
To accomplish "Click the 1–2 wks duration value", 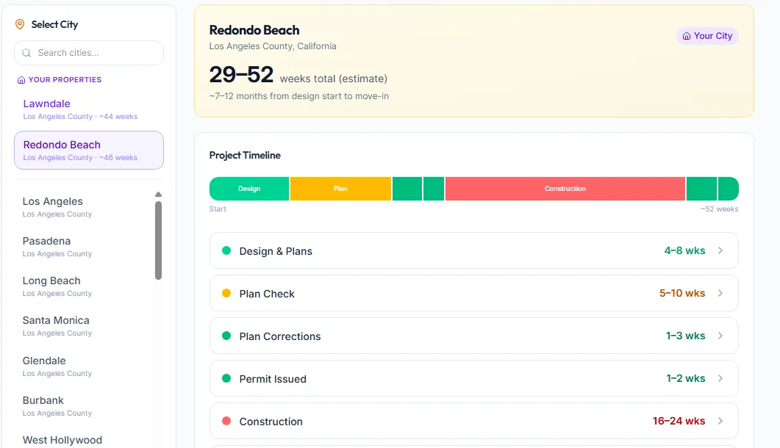I will 685,378.
